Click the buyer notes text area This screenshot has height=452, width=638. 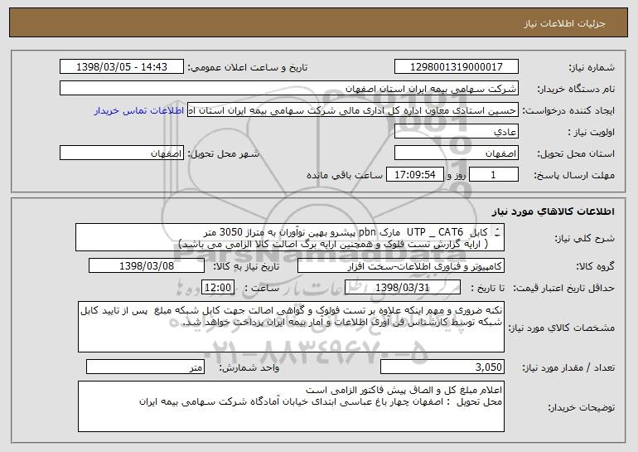[x=291, y=406]
